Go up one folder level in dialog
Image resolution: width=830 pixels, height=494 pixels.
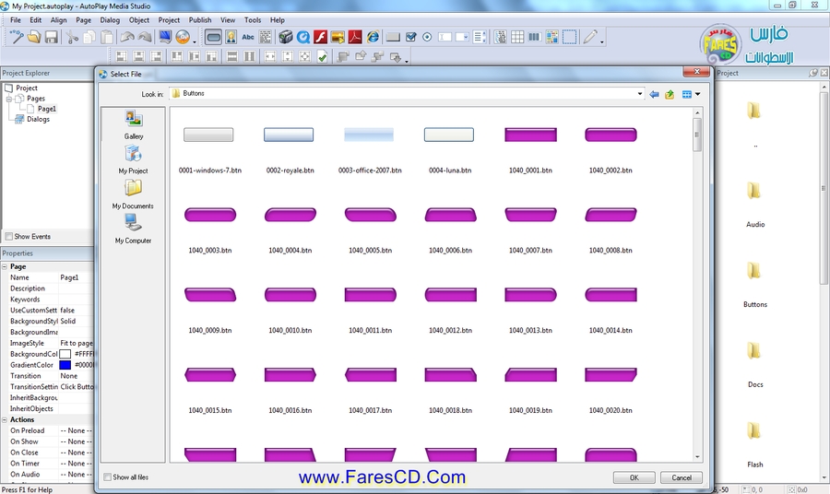click(x=670, y=94)
